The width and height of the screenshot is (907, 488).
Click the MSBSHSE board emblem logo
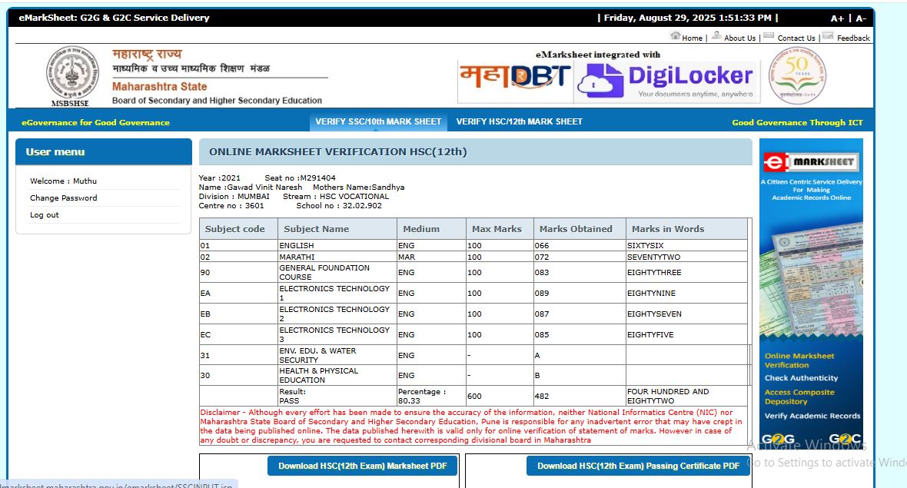(71, 73)
